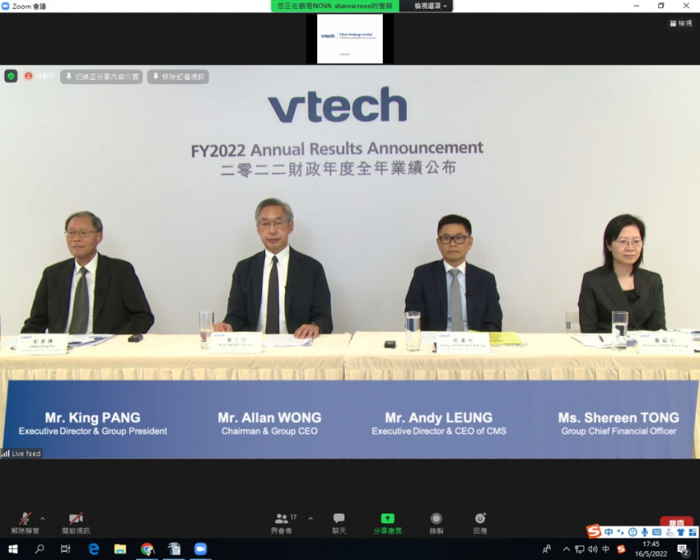Click the green encryption shield icon
This screenshot has width=700, height=560.
(x=11, y=76)
